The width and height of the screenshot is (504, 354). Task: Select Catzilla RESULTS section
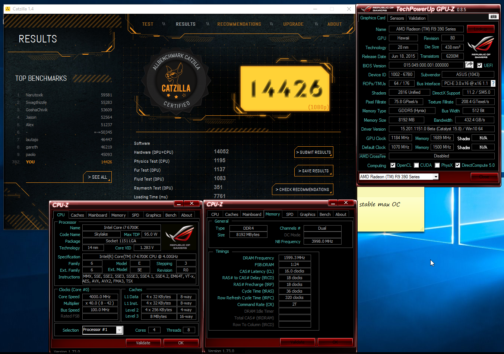(186, 24)
